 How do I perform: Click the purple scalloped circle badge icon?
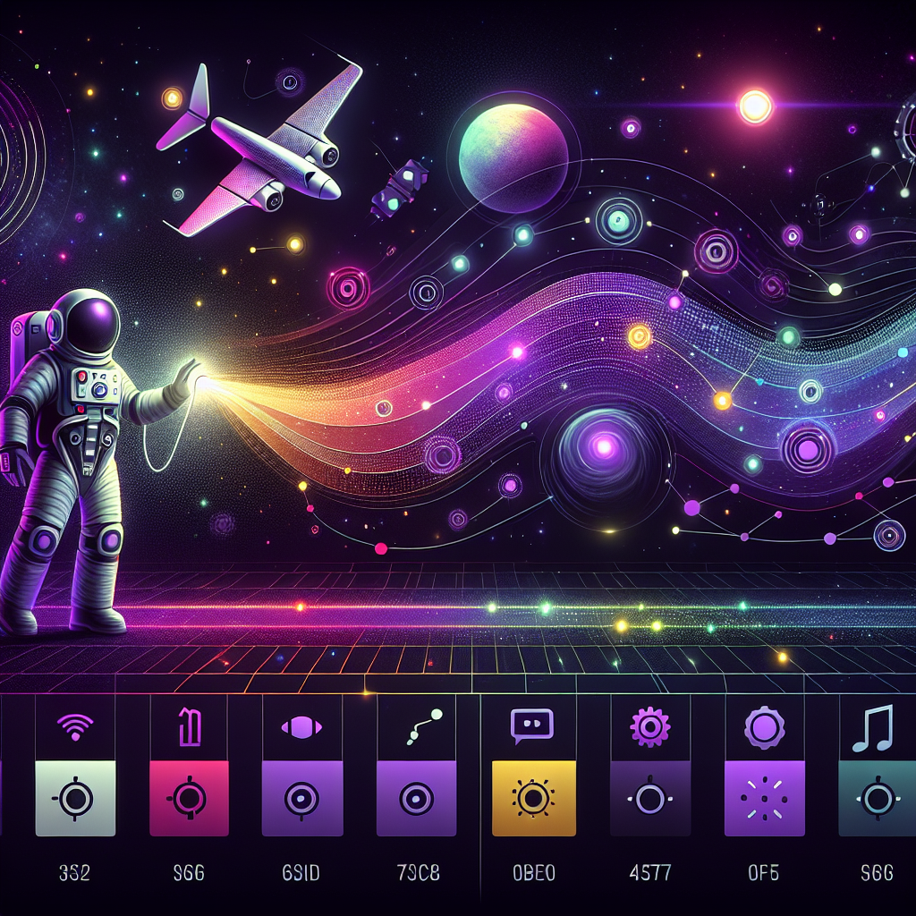765,726
